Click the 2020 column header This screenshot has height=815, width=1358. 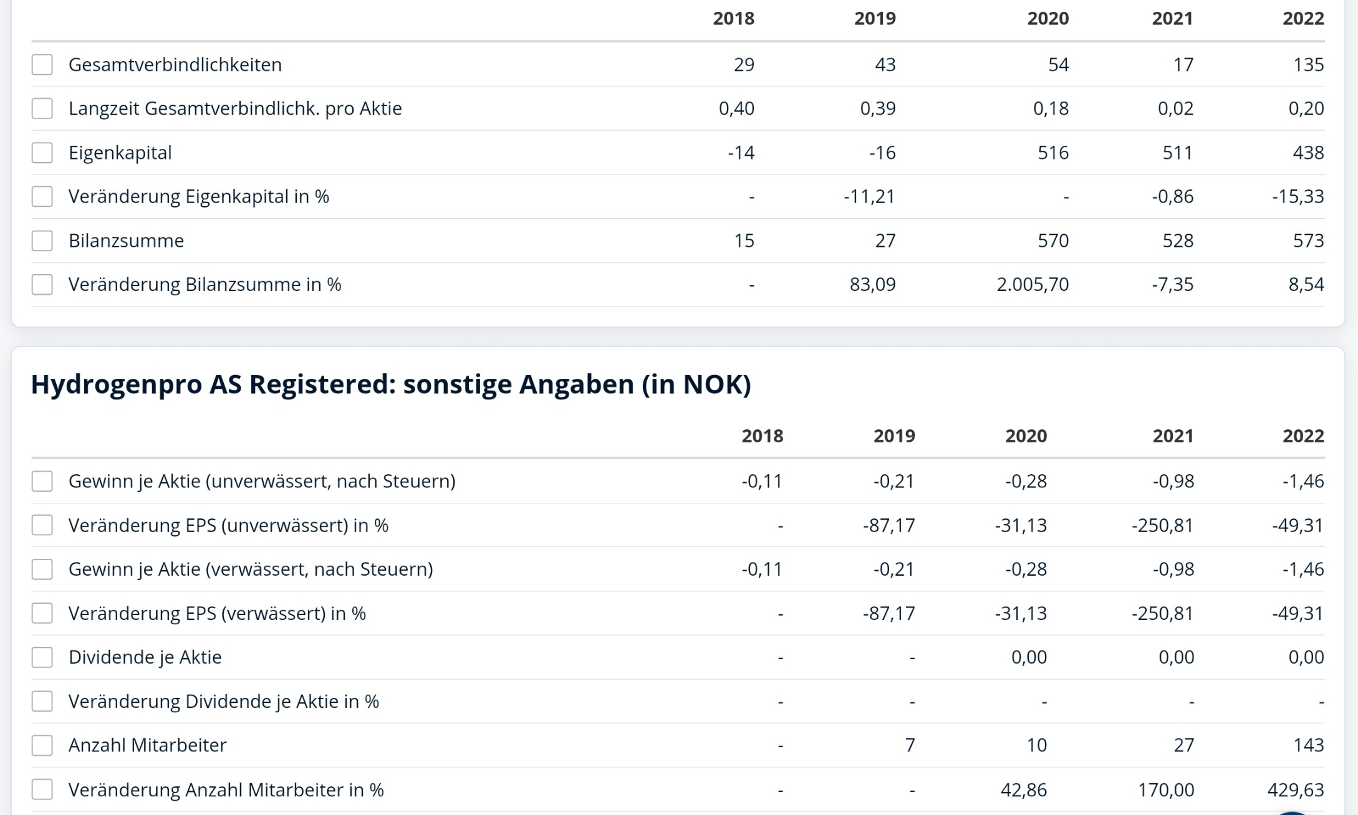click(x=1047, y=19)
